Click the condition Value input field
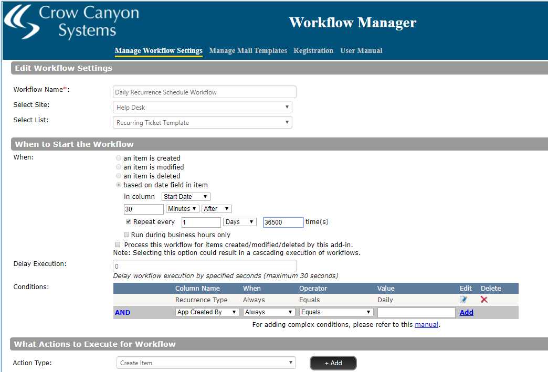The image size is (548, 372). [x=416, y=312]
